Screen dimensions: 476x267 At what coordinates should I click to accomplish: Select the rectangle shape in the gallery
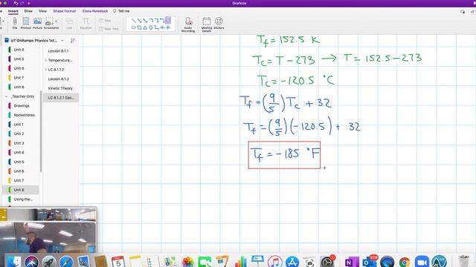(139, 27)
